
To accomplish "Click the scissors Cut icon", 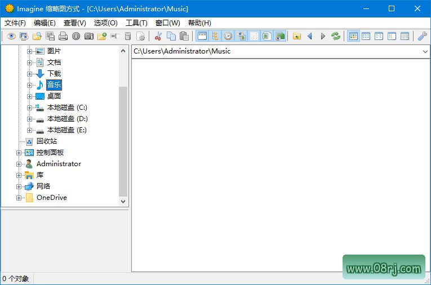I will tap(158, 36).
